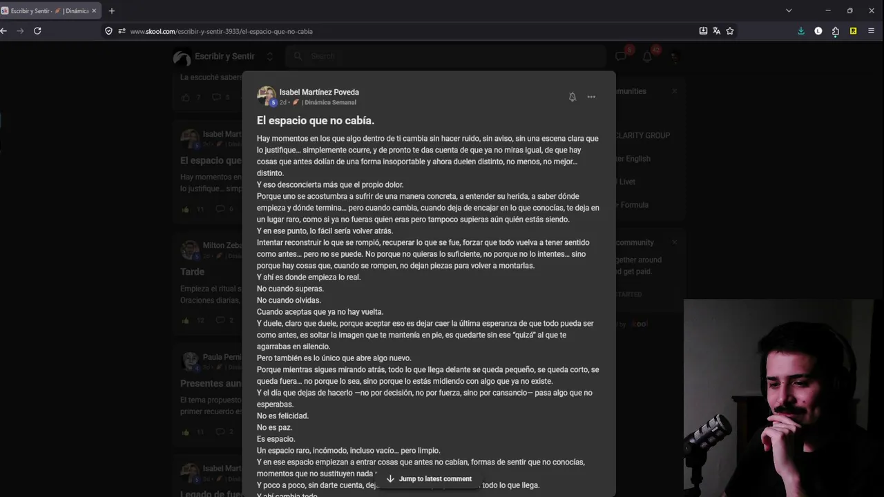Click the yellow R extension icon
Screen dimensions: 884x497
[853, 31]
